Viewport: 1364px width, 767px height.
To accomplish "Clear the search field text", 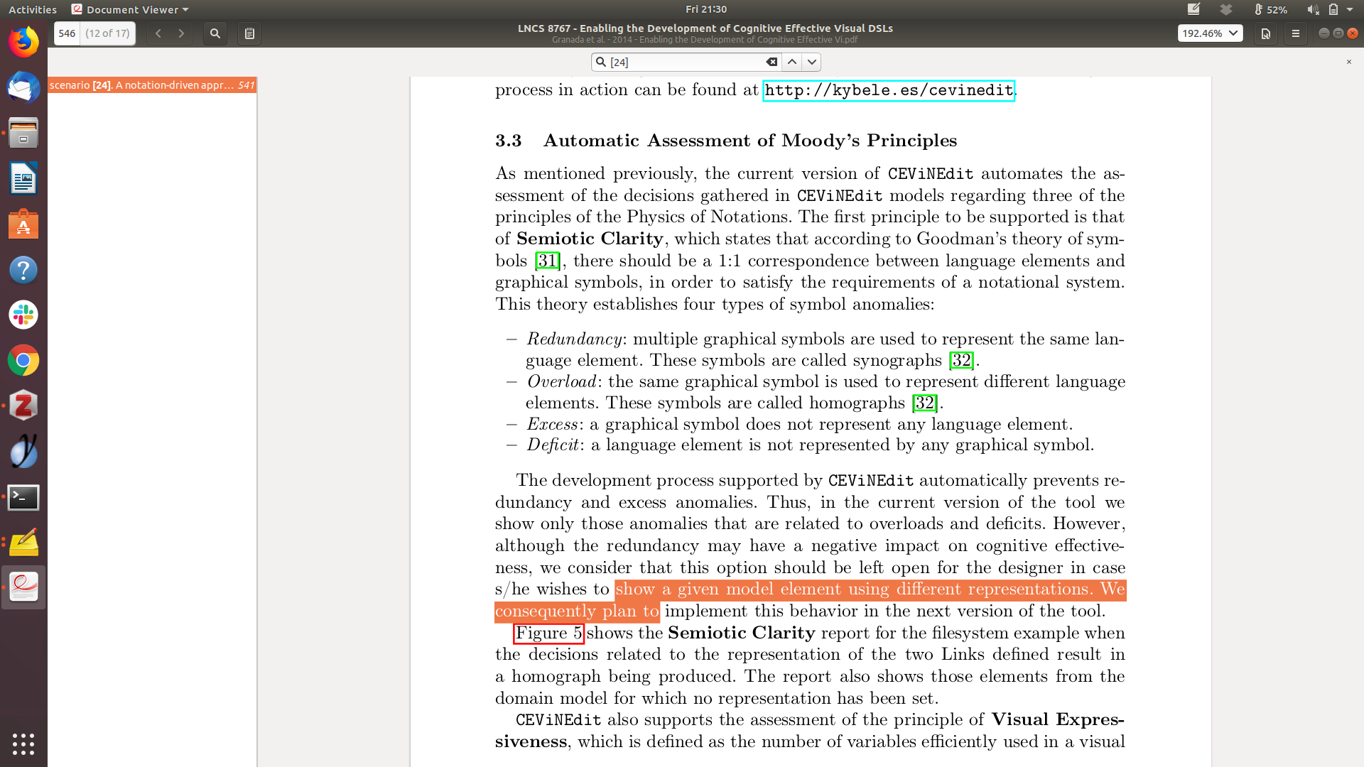I will [772, 62].
